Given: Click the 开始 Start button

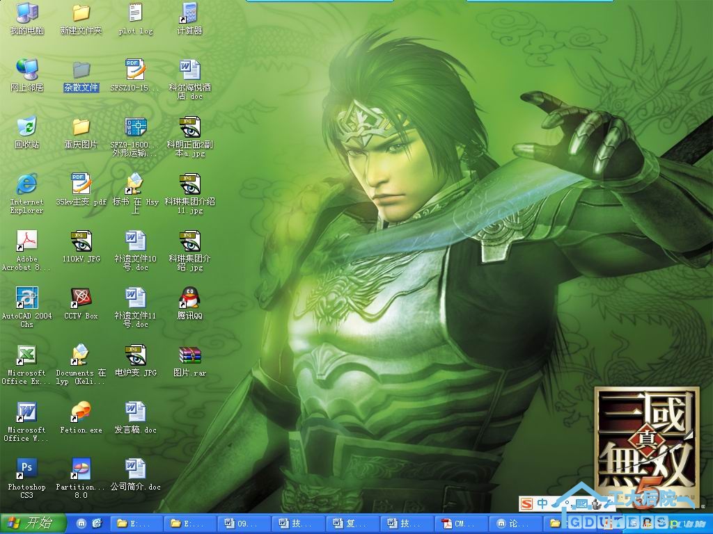Looking at the screenshot, I should point(33,523).
